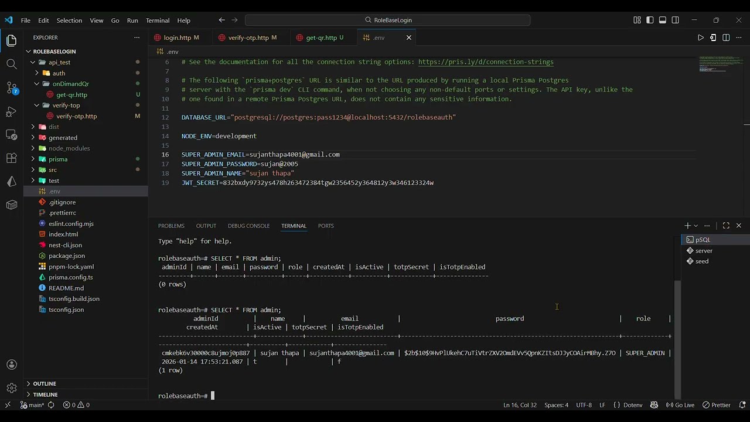Viewport: 750px width, 422px height.
Task: Switch to the PROBLEMS panel tab
Action: click(x=171, y=226)
